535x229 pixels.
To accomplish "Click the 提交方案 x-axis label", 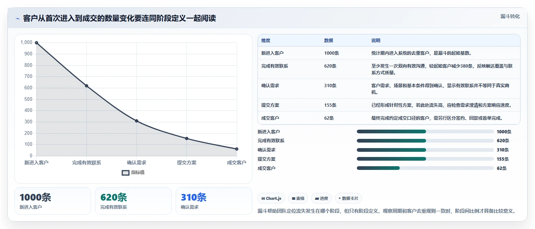I will pos(187,163).
